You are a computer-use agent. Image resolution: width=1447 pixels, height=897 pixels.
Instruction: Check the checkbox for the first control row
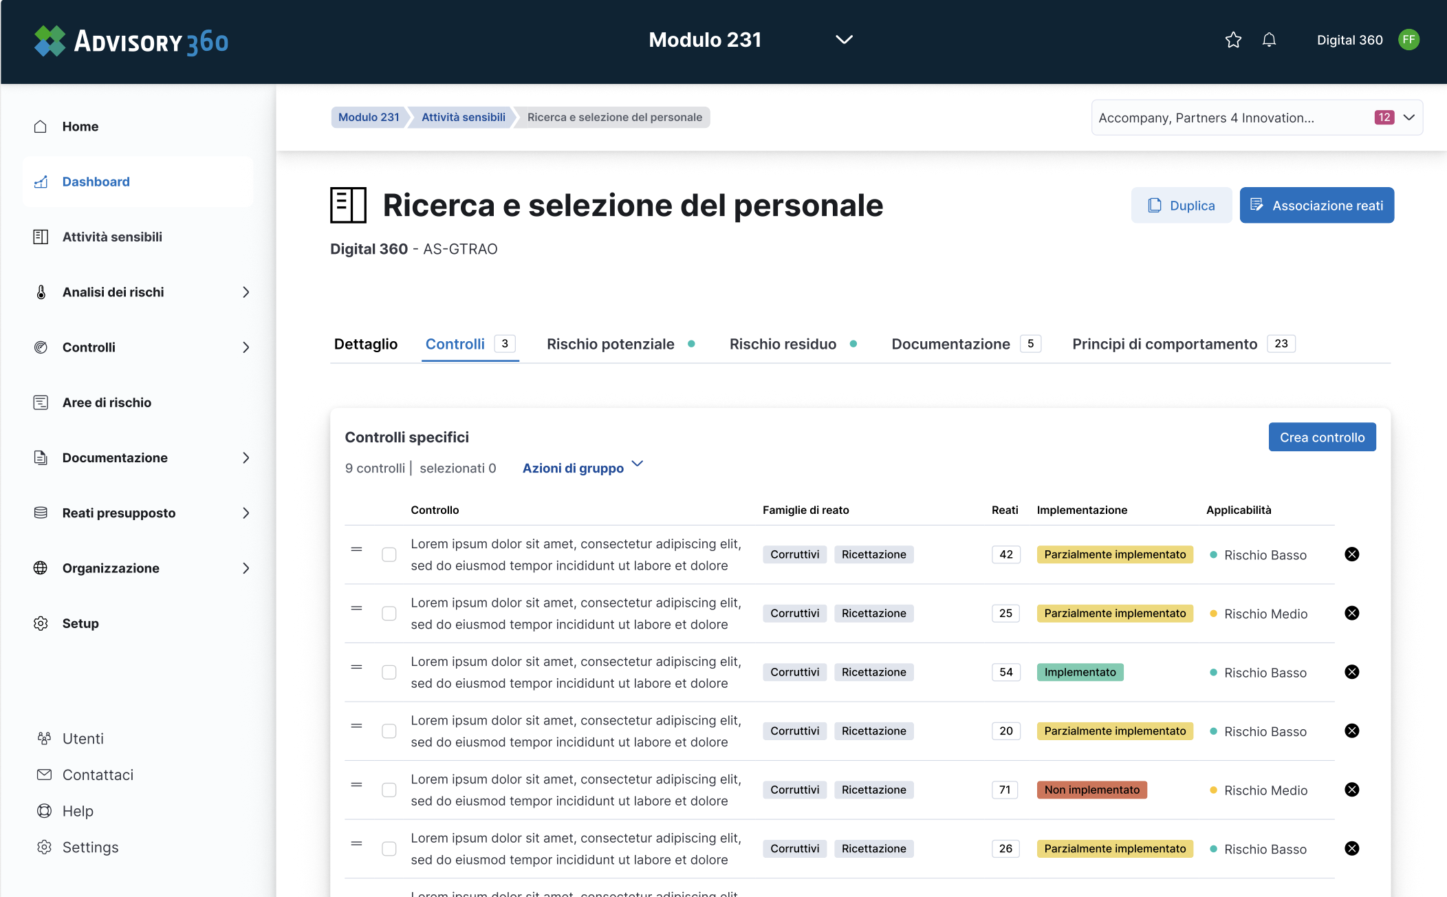click(389, 554)
